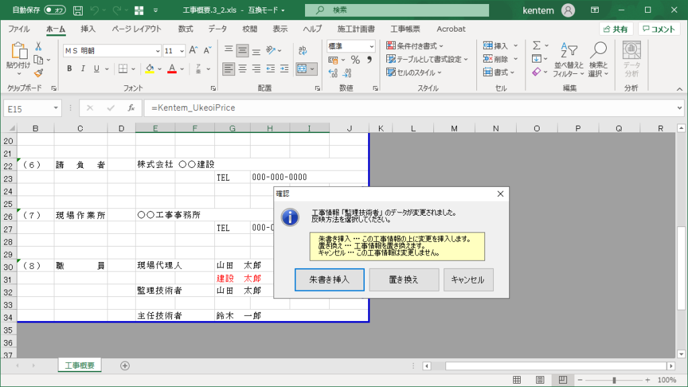The height and width of the screenshot is (387, 688).
Task: Apply fill color with the paint bucket icon
Action: tap(148, 69)
